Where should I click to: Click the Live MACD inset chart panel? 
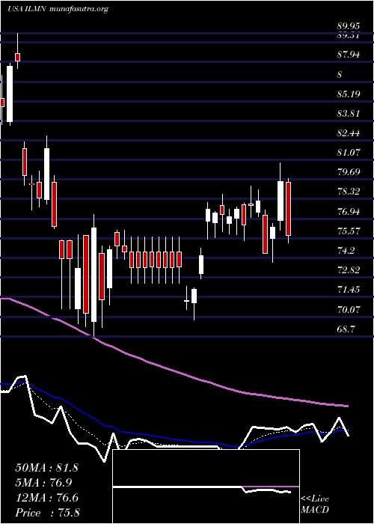click(206, 487)
